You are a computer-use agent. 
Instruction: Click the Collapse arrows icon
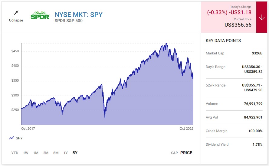coord(16,13)
